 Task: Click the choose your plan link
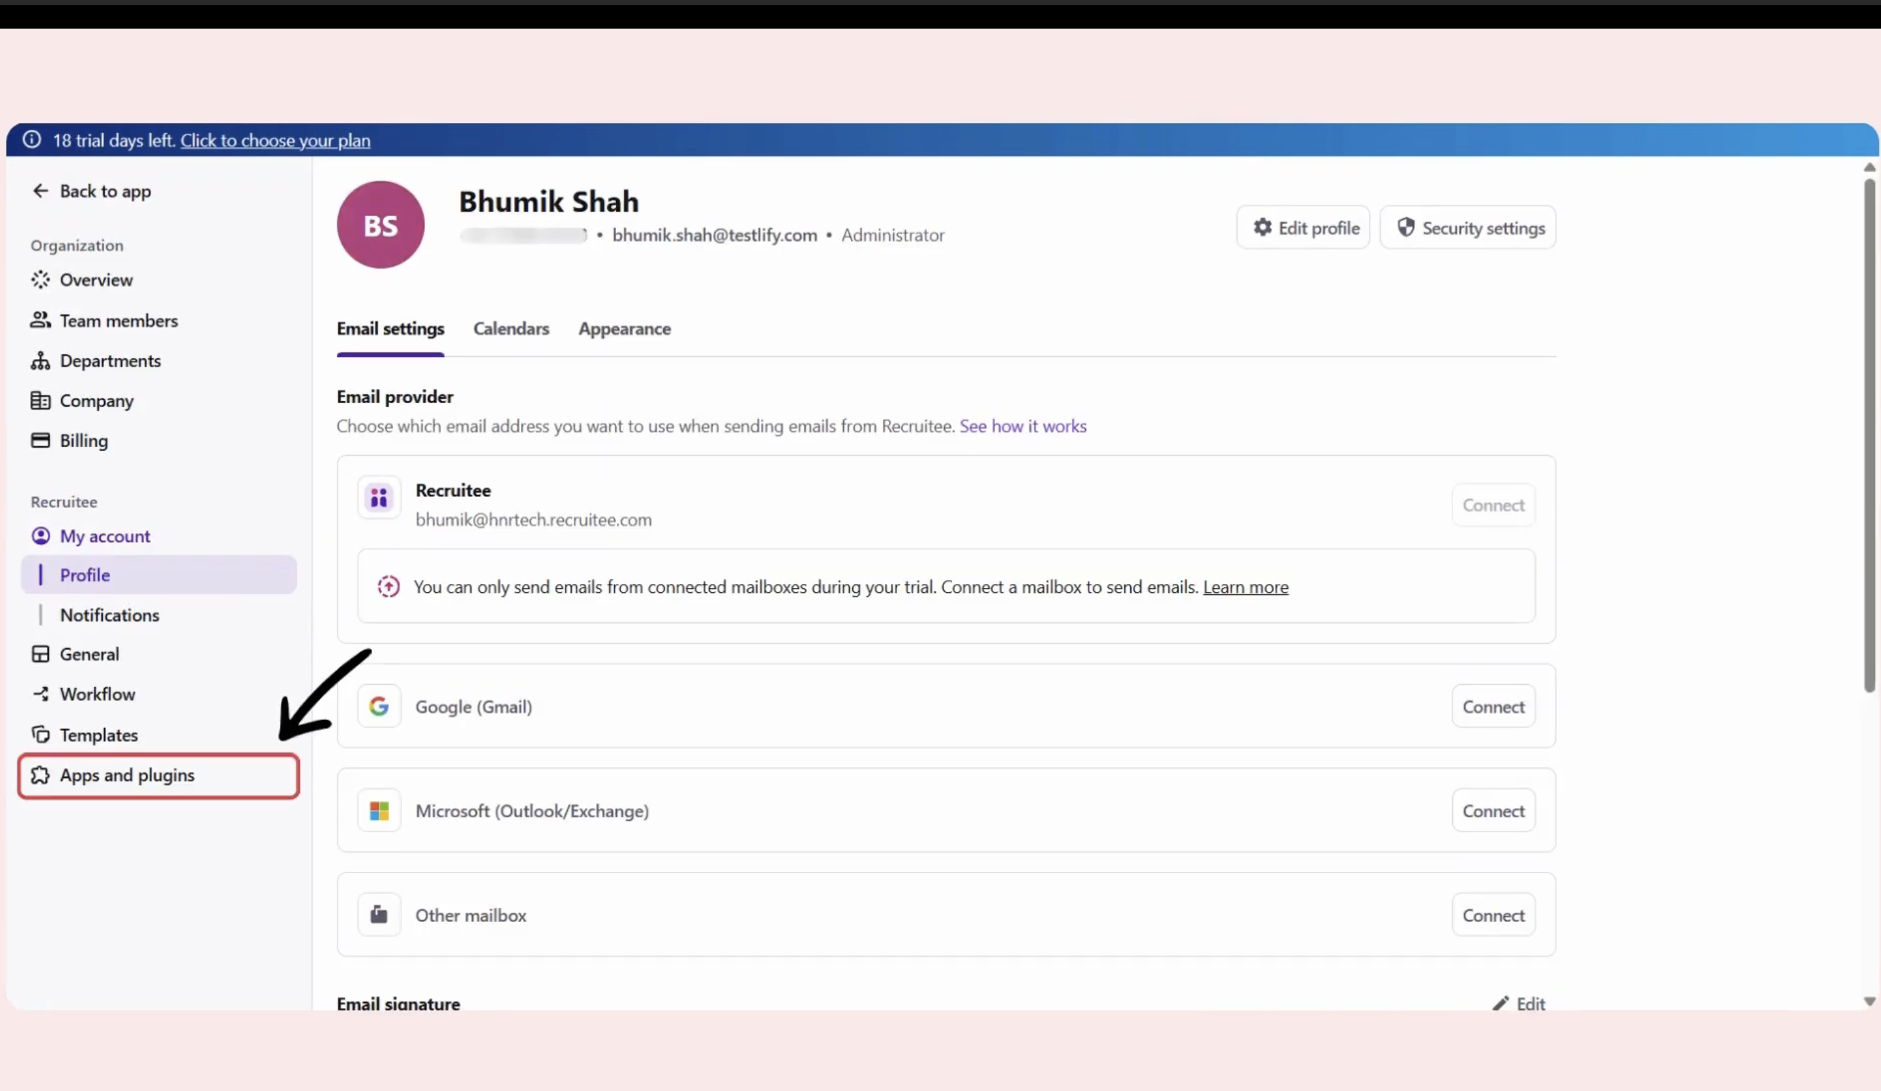[x=275, y=141]
